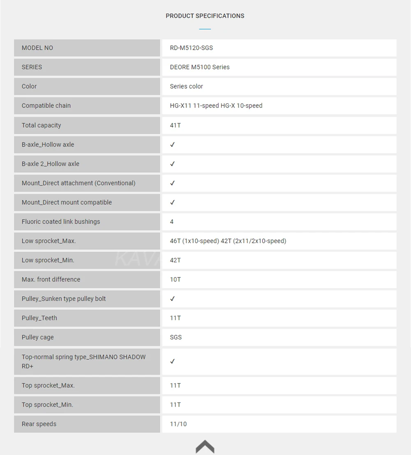411x455 pixels.
Task: Select the PRODUCT SPECIFICATIONS heading
Action: 205,16
